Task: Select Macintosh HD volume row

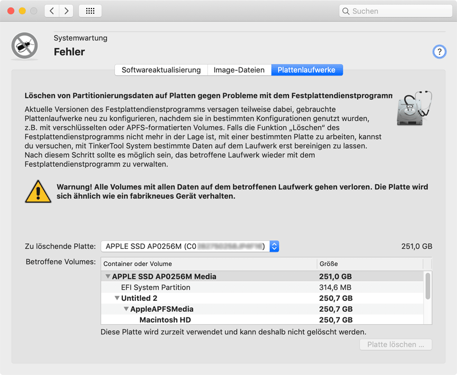Action: click(262, 320)
